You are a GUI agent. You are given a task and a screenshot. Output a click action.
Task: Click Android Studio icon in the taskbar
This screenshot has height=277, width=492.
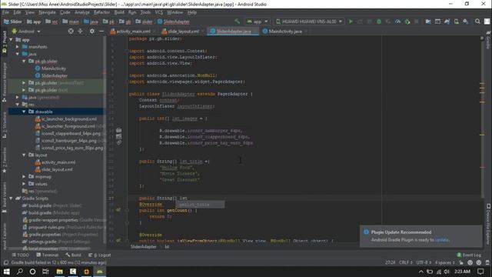pos(99,272)
